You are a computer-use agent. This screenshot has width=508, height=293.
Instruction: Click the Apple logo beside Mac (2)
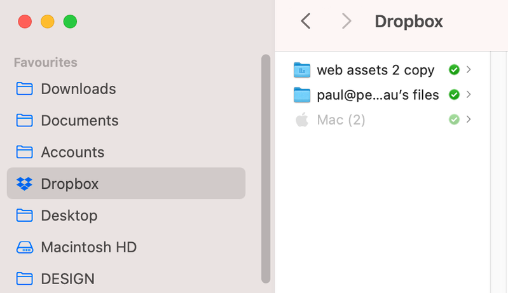coord(302,119)
